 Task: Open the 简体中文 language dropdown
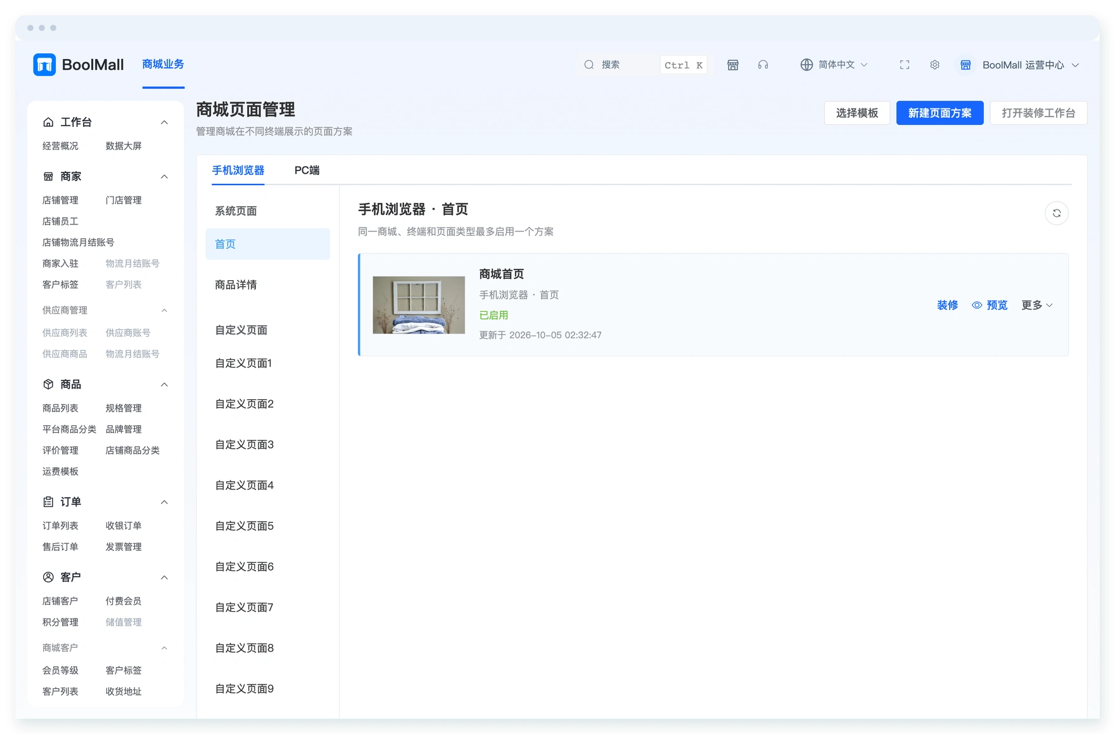[834, 65]
